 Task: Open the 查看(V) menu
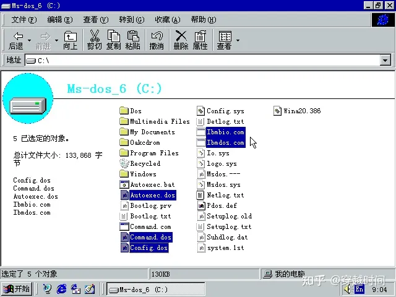96,20
